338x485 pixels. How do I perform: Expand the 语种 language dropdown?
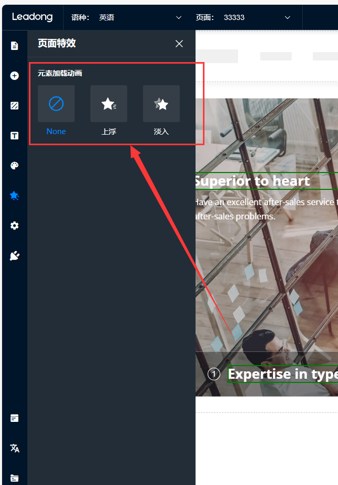tap(179, 17)
